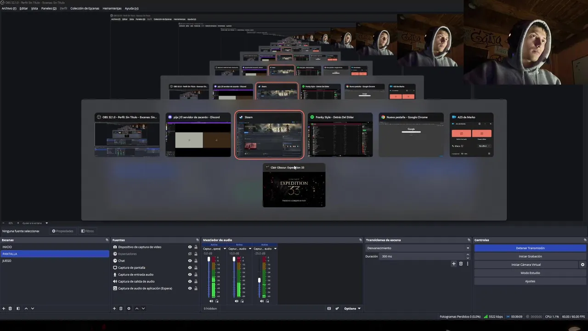Click the Iniciar Grabación button
Screen dimensions: 588x331
(x=530, y=257)
